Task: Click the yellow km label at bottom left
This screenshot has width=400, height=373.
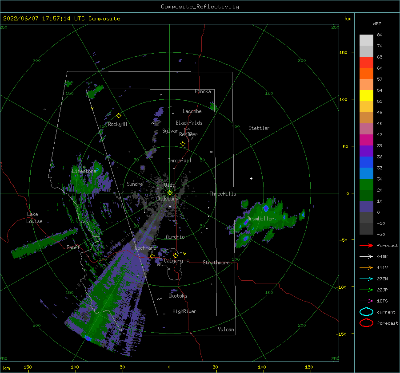Action: point(6,368)
